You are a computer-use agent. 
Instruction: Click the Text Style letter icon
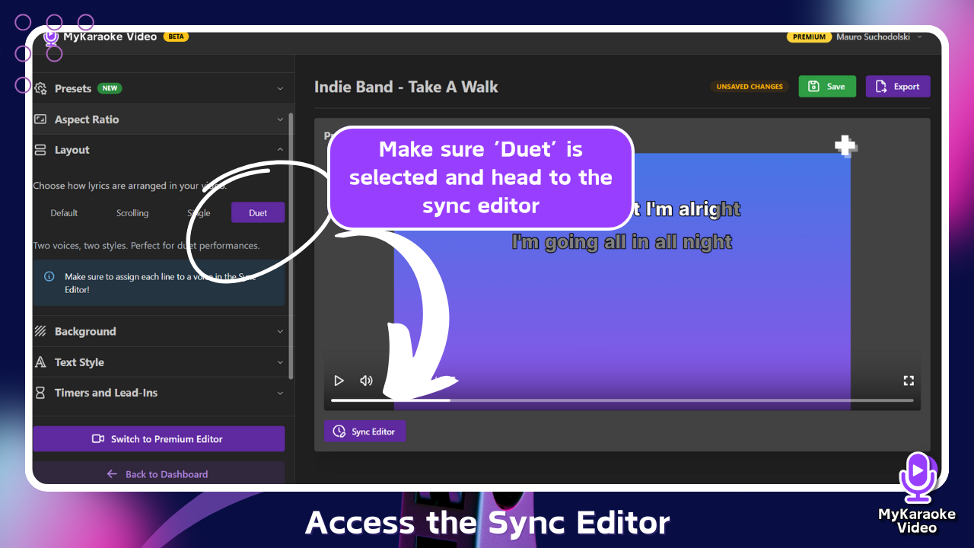pos(40,362)
